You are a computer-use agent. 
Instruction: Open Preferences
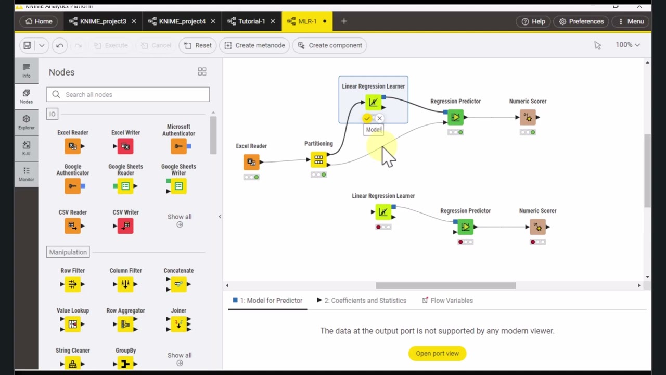click(581, 21)
